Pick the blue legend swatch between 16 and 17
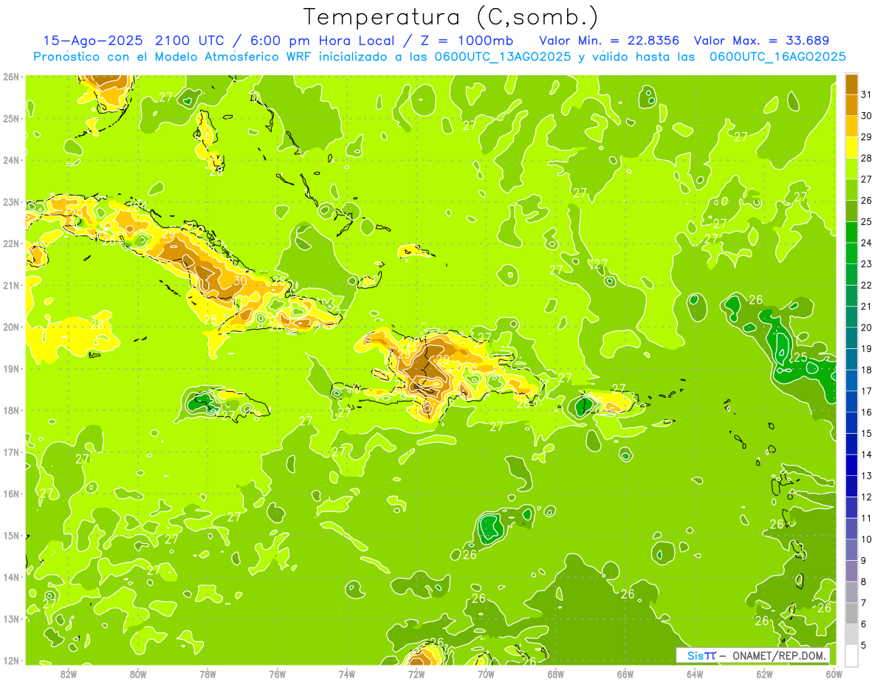Screen dimensions: 886x684 (x=851, y=401)
